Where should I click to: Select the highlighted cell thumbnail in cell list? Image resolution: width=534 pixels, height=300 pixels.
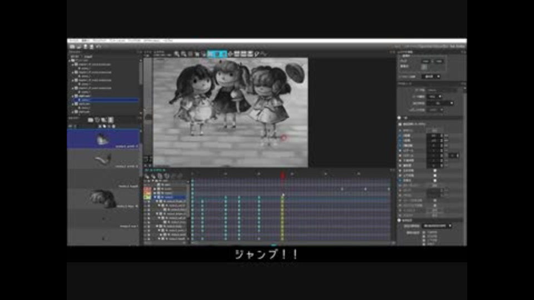[x=103, y=139]
